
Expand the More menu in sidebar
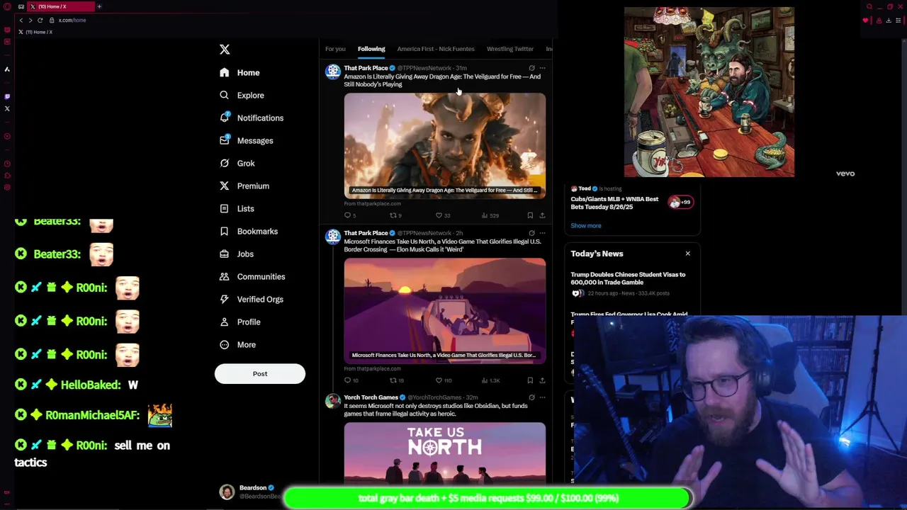[x=238, y=344]
